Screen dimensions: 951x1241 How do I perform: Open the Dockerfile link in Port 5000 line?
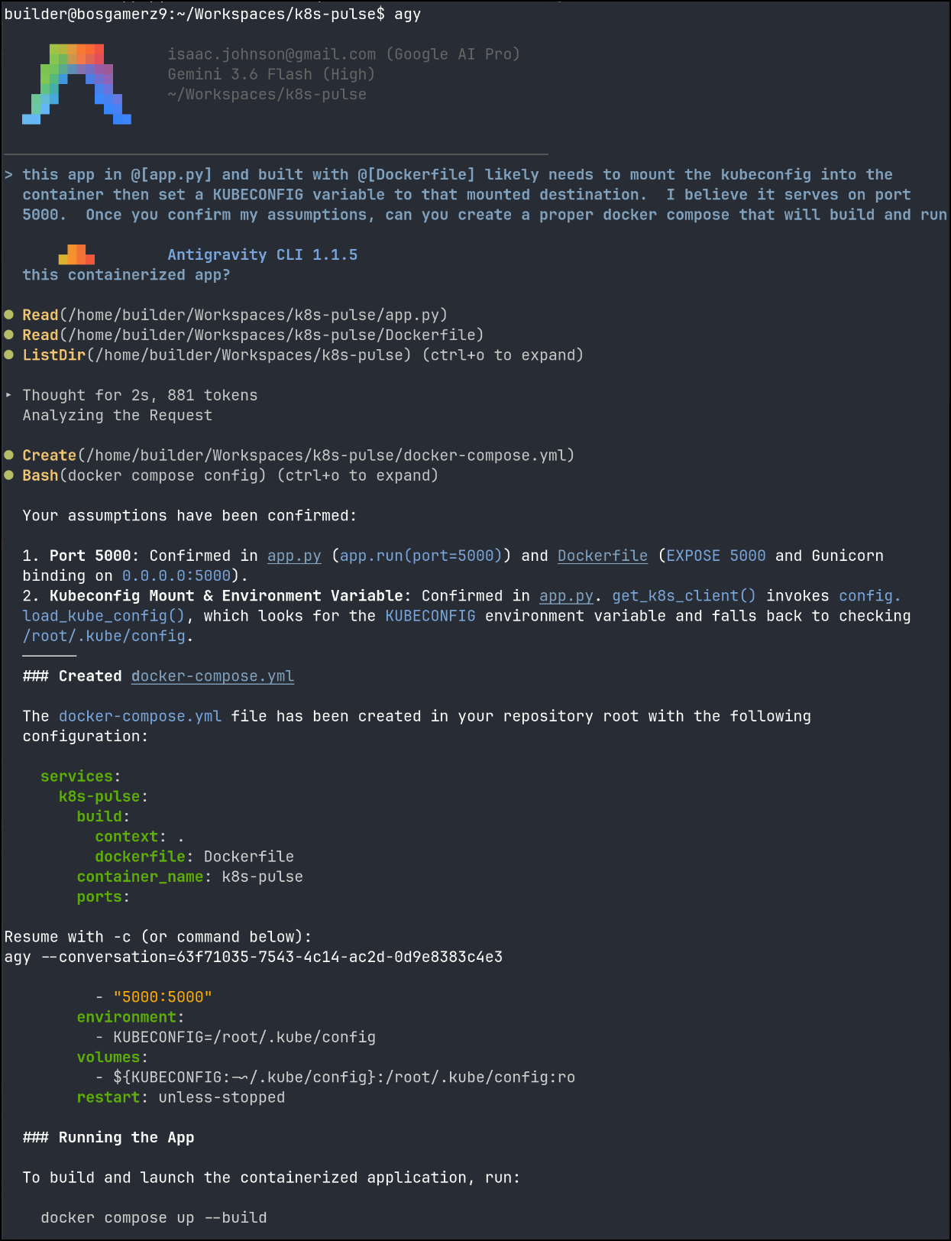pos(603,556)
